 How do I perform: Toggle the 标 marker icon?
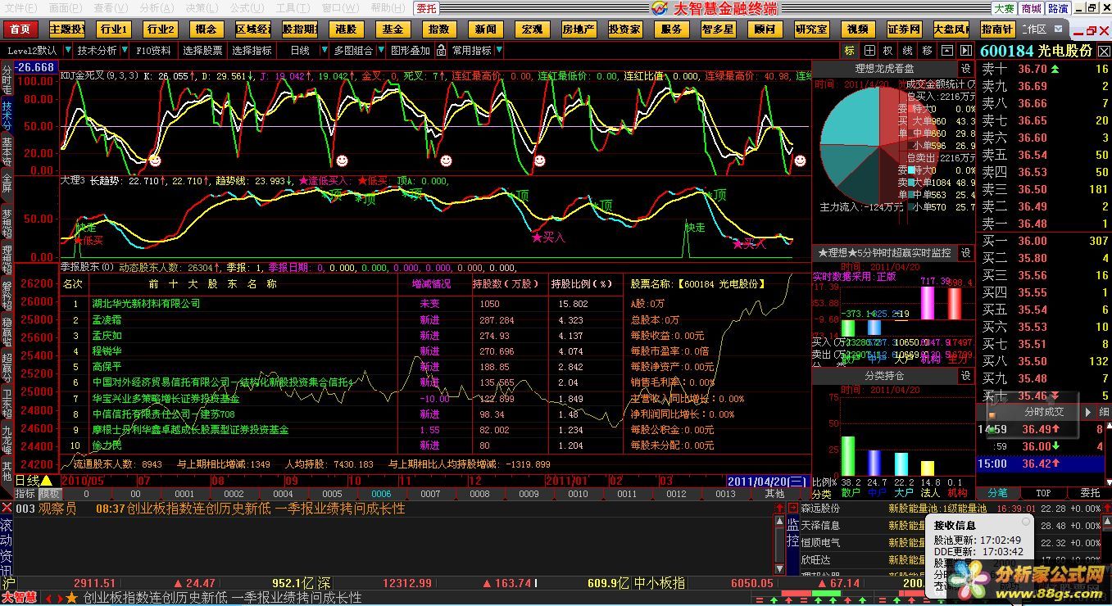click(x=849, y=50)
